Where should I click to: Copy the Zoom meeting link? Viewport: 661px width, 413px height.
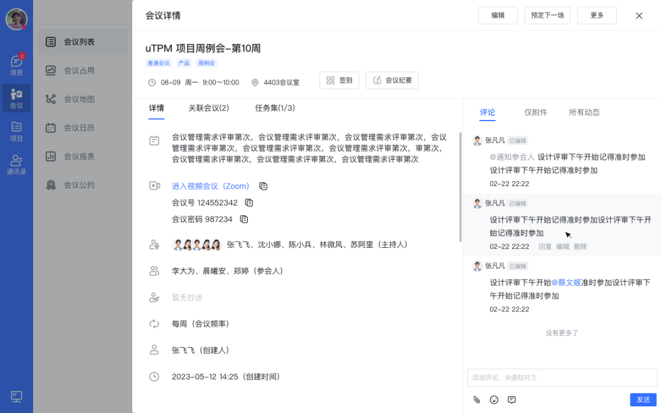(x=263, y=186)
